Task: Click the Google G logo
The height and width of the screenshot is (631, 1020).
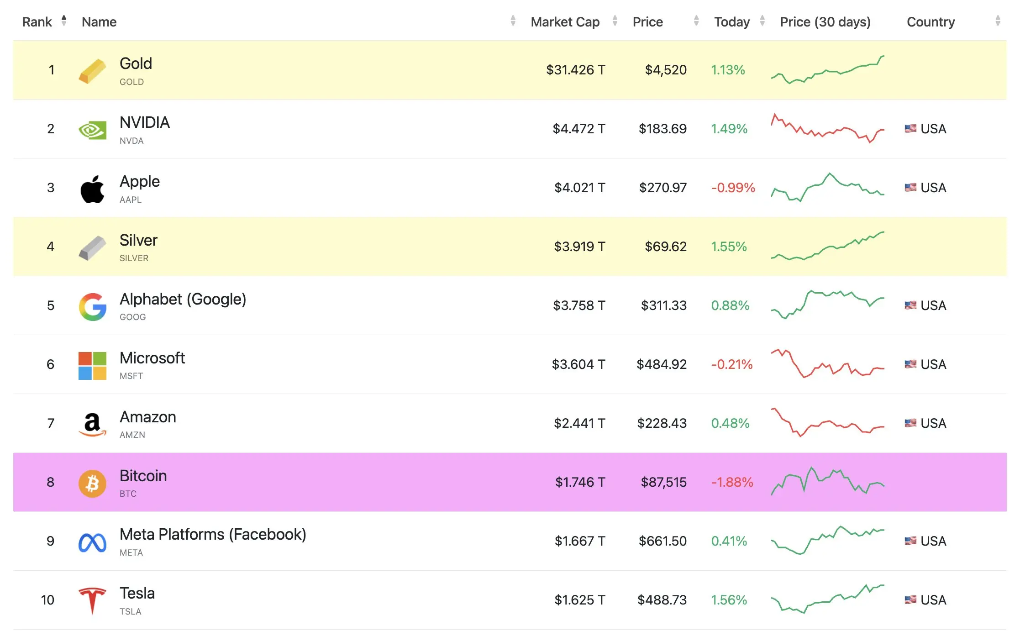Action: pos(92,307)
